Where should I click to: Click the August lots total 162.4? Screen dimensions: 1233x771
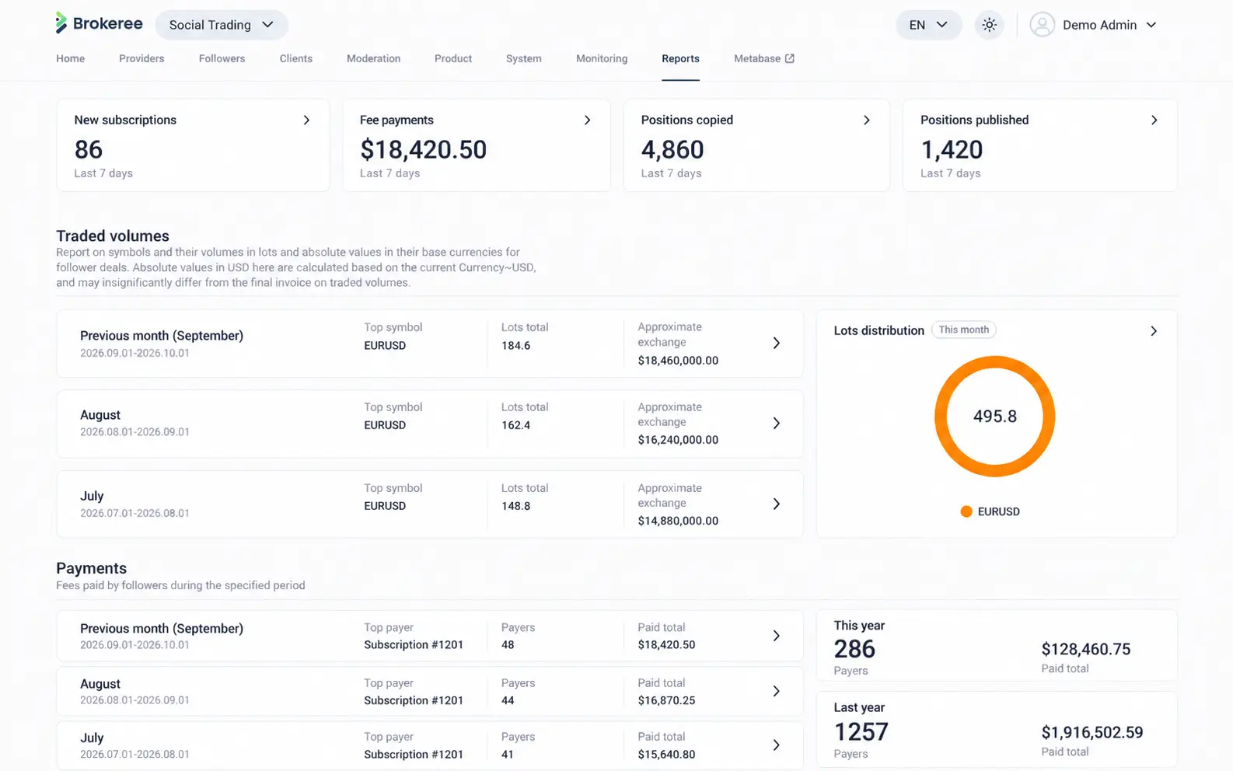tap(515, 425)
